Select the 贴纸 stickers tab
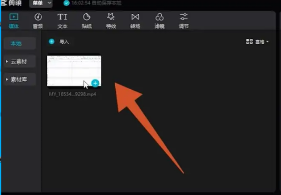 pyautogui.click(x=87, y=21)
